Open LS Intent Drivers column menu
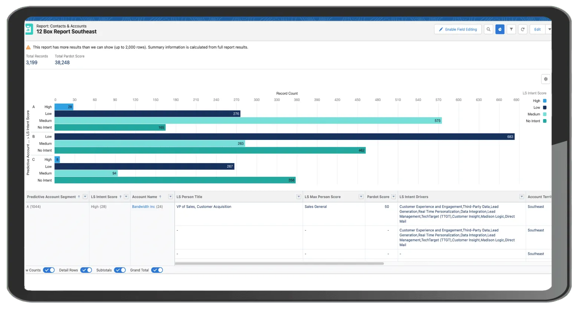Viewport: 579px width, 309px height. click(522, 197)
